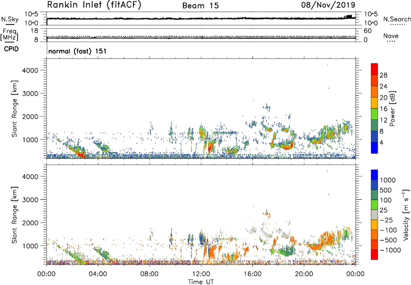Image resolution: width=411 pixels, height=285 pixels.
Task: Click the "Freq. [MHz]" axis label
Action: (9, 34)
